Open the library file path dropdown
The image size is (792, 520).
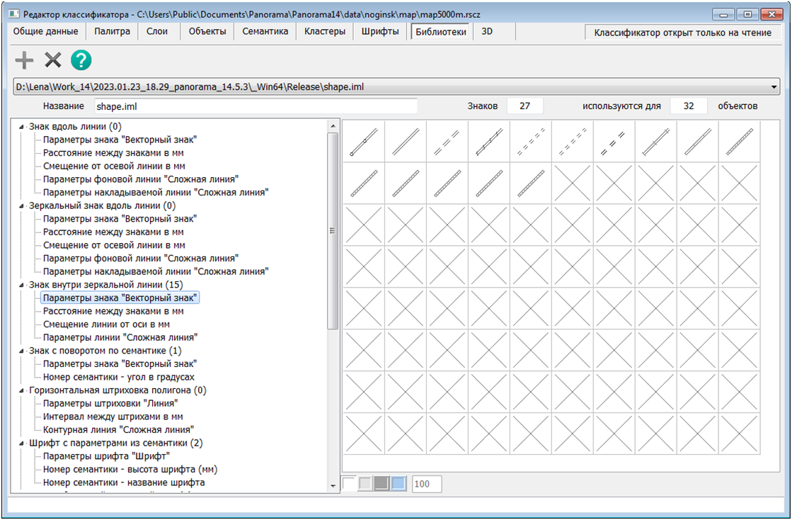tap(775, 87)
